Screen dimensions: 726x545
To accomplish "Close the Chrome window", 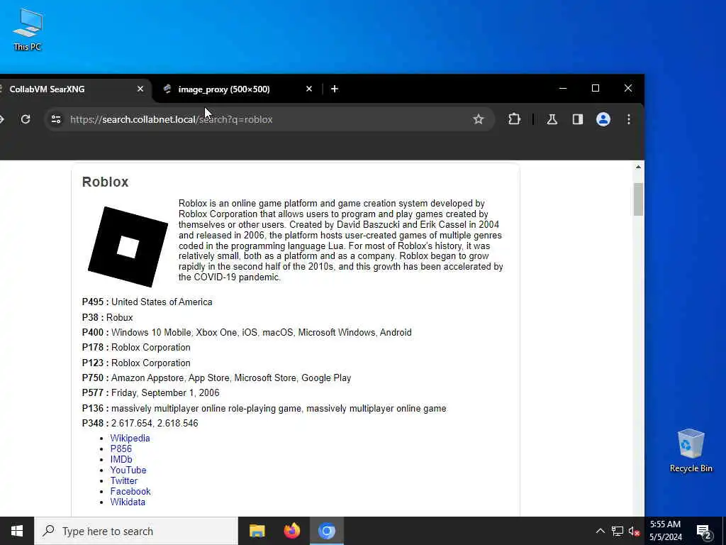I will click(x=628, y=88).
